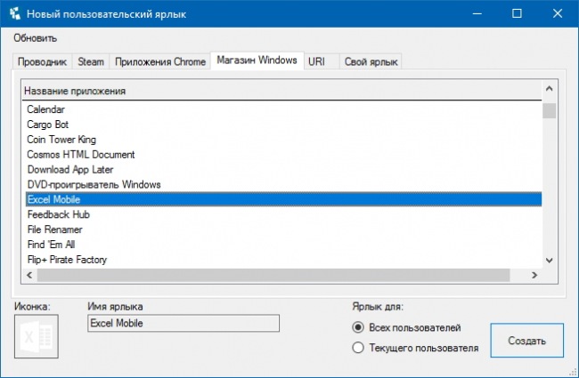
Task: Switch to the Steam tab
Action: 91,61
